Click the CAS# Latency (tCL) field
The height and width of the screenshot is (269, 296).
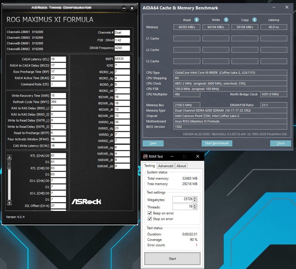[x=58, y=59]
